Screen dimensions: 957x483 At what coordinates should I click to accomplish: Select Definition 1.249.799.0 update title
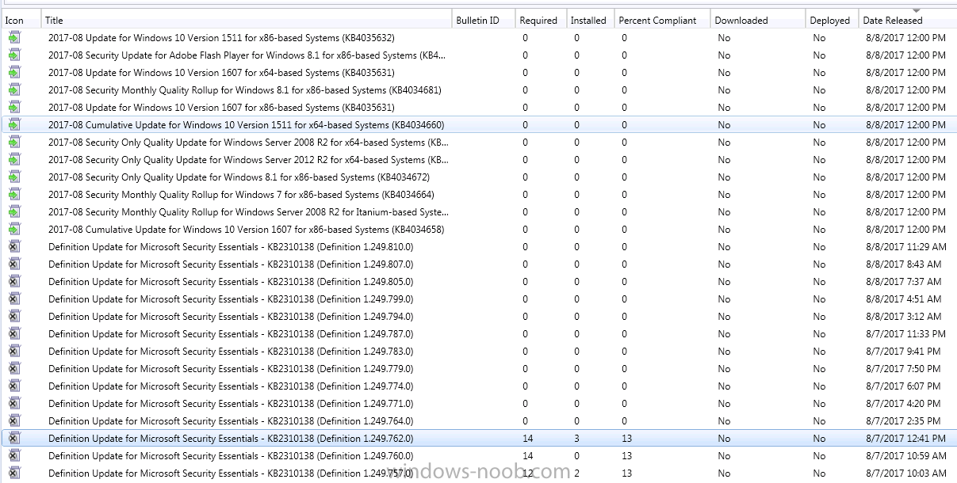(231, 299)
